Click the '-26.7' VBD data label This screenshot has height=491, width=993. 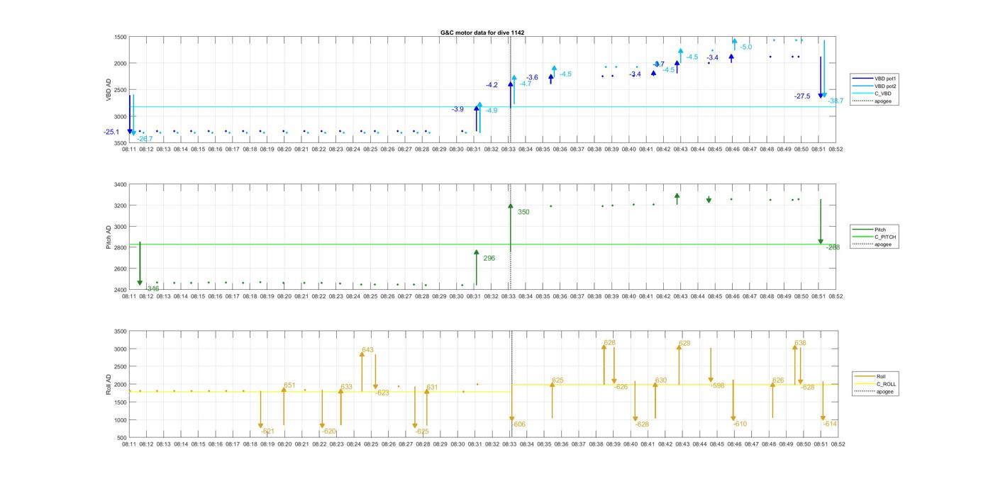point(145,139)
